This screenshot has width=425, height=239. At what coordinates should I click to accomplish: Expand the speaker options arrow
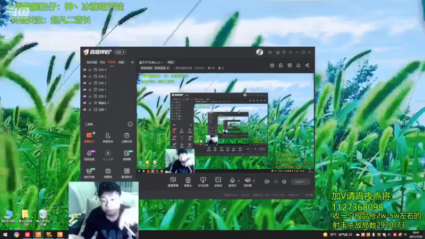point(254,181)
